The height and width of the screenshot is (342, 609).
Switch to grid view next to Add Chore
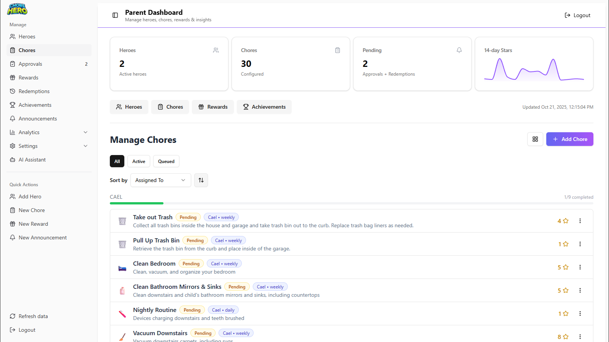point(535,139)
